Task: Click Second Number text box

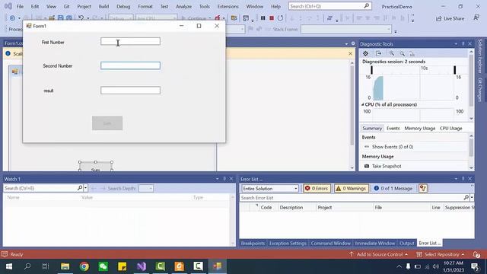Action: click(x=130, y=65)
